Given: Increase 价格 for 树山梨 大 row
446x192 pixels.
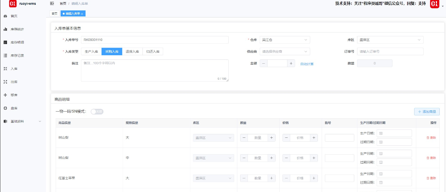Looking at the screenshot, I should coord(314,138).
